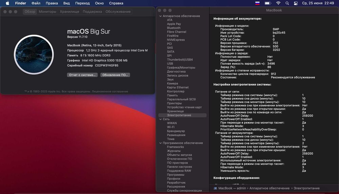Select Apple Pay in sidebar

coord(174,24)
